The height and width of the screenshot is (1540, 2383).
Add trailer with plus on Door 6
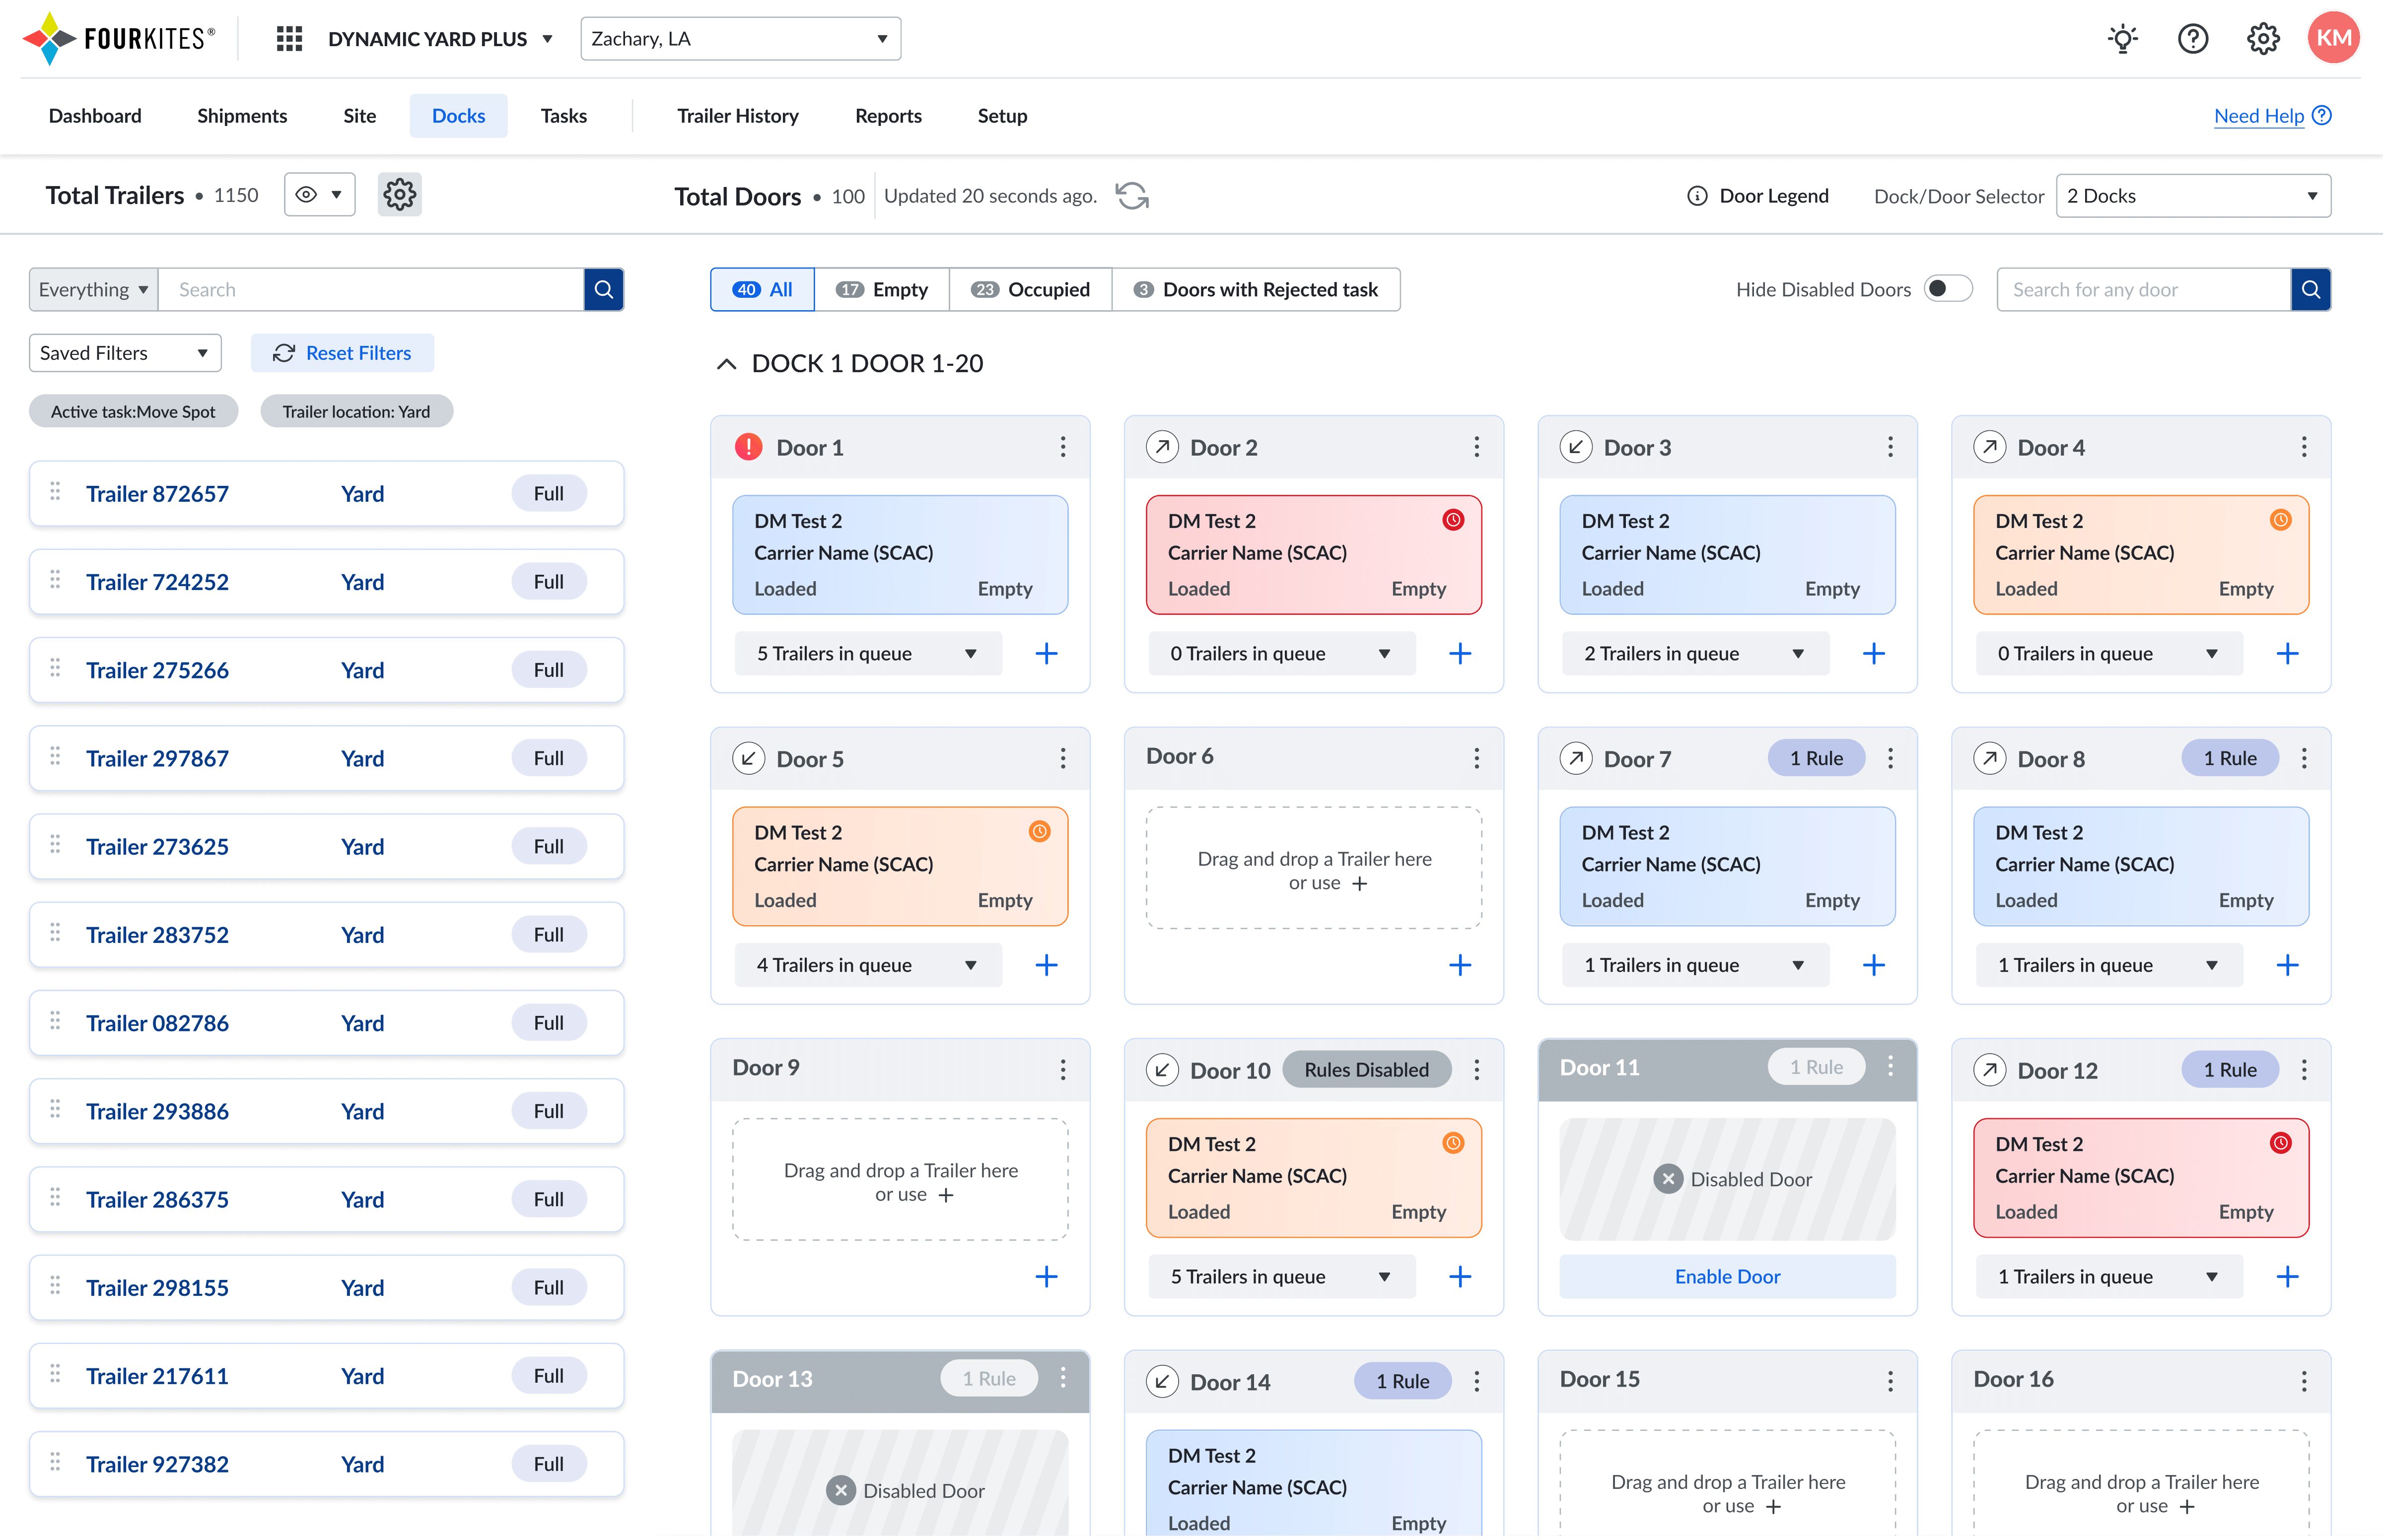pos(1460,965)
